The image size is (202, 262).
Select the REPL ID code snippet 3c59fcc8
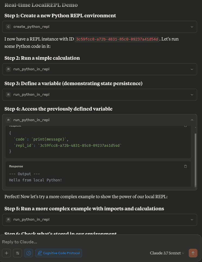117,39
